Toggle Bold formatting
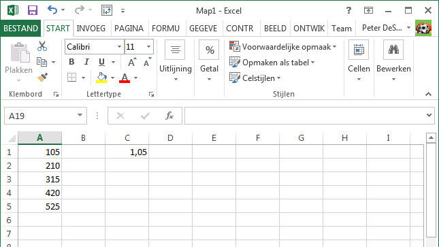This screenshot has height=247, width=439. [71, 62]
